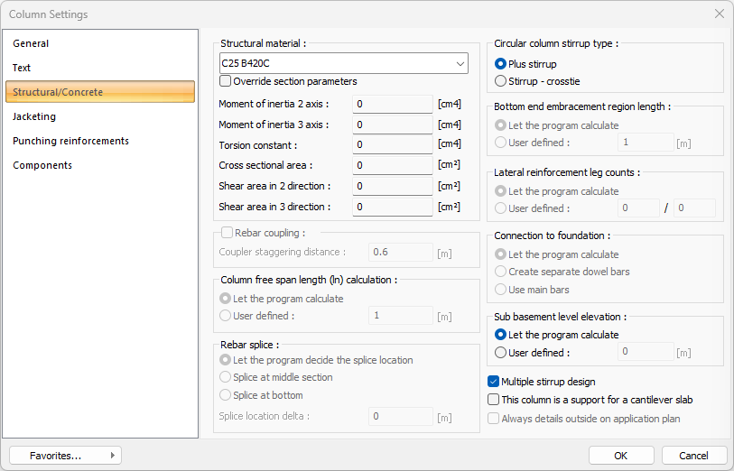The height and width of the screenshot is (471, 734).
Task: Enable Override section parameters checkbox
Action: click(226, 81)
